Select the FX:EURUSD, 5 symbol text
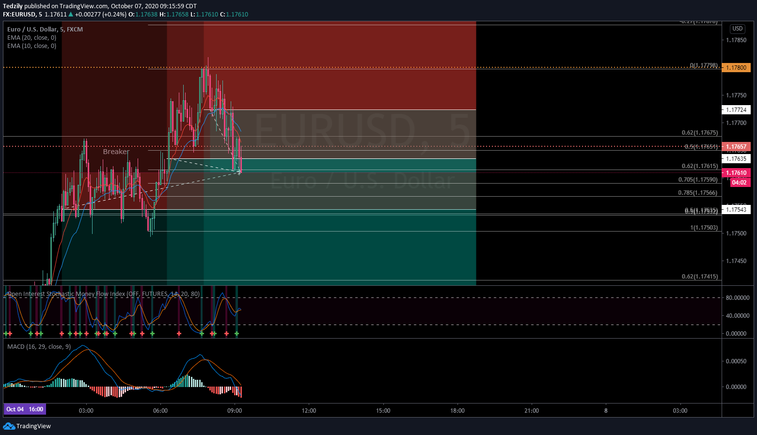This screenshot has width=757, height=435. pyautogui.click(x=22, y=15)
